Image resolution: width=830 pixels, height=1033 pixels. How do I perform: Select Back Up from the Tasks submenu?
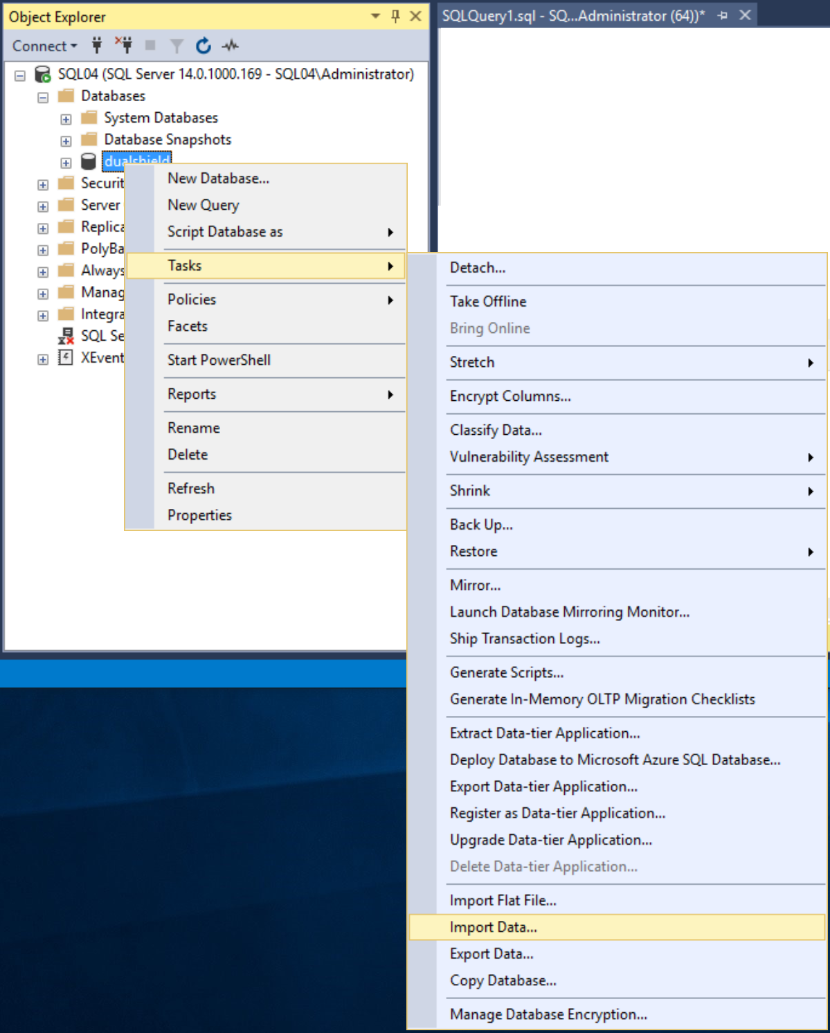click(481, 525)
